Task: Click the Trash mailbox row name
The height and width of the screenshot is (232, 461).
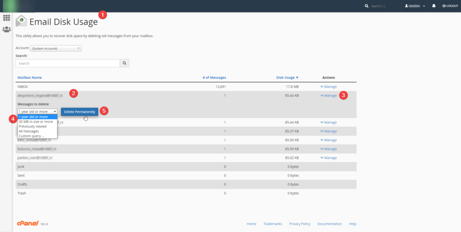Action: coord(22,193)
